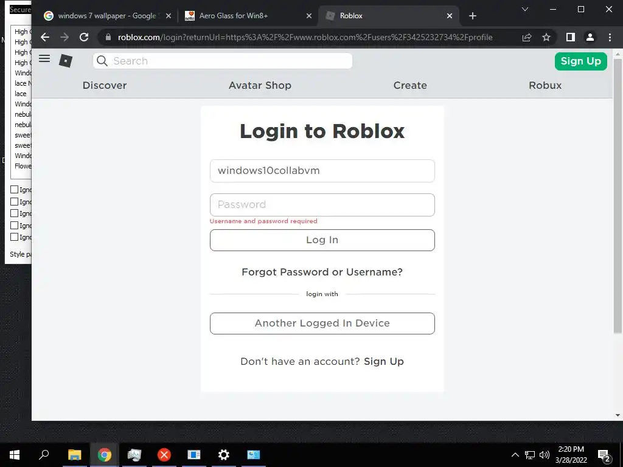Open Chrome three-dot menu
Image resolution: width=623 pixels, height=467 pixels.
pyautogui.click(x=610, y=37)
